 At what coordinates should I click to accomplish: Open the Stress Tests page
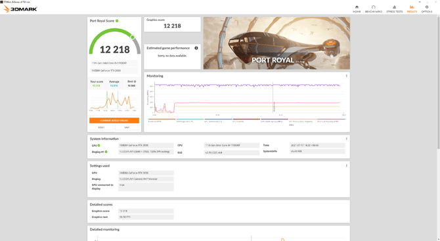[x=394, y=9]
